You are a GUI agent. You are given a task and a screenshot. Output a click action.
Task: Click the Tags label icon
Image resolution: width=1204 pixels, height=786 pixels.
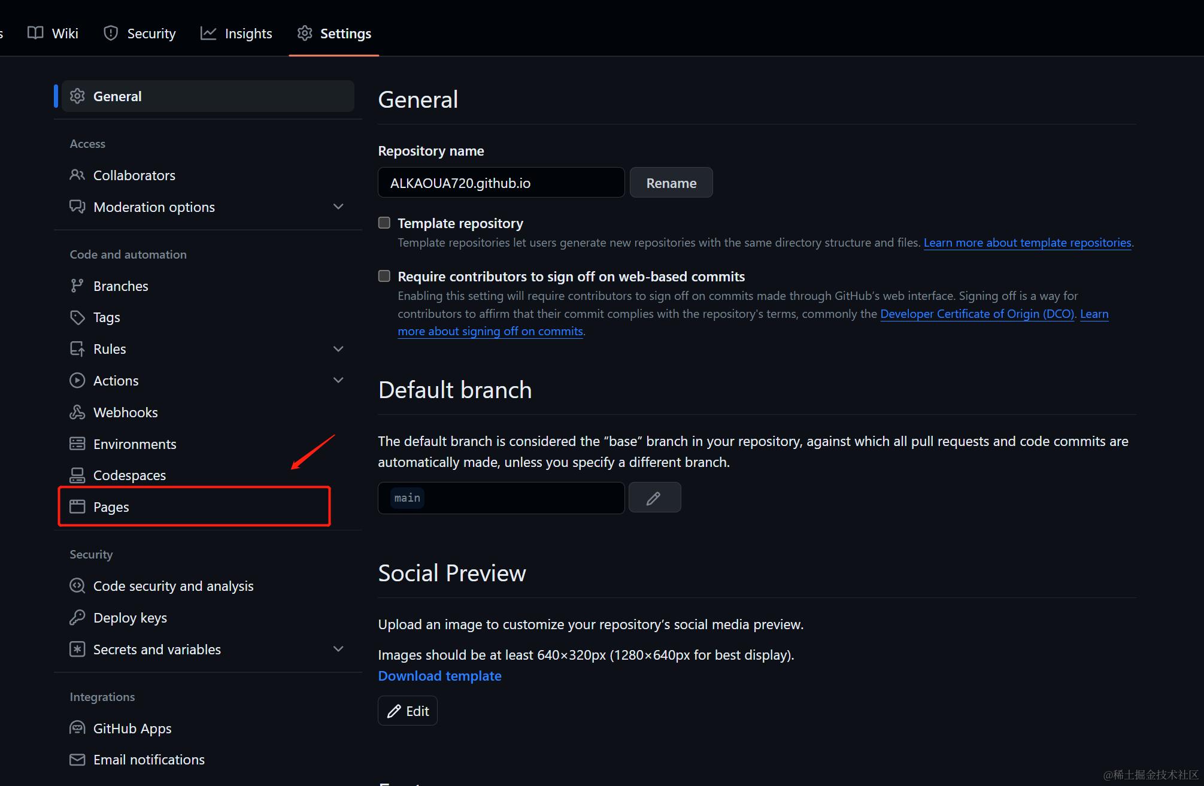point(77,317)
